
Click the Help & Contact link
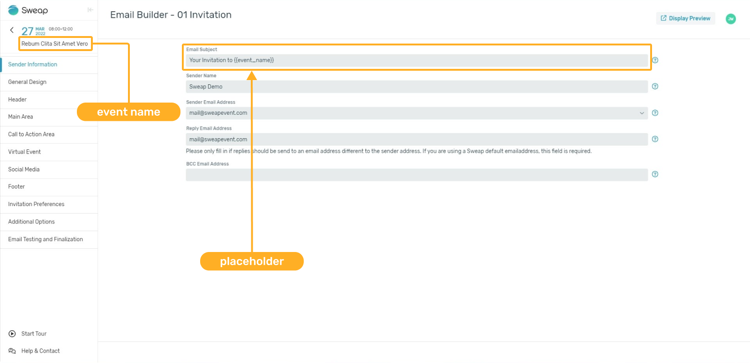tap(40, 351)
